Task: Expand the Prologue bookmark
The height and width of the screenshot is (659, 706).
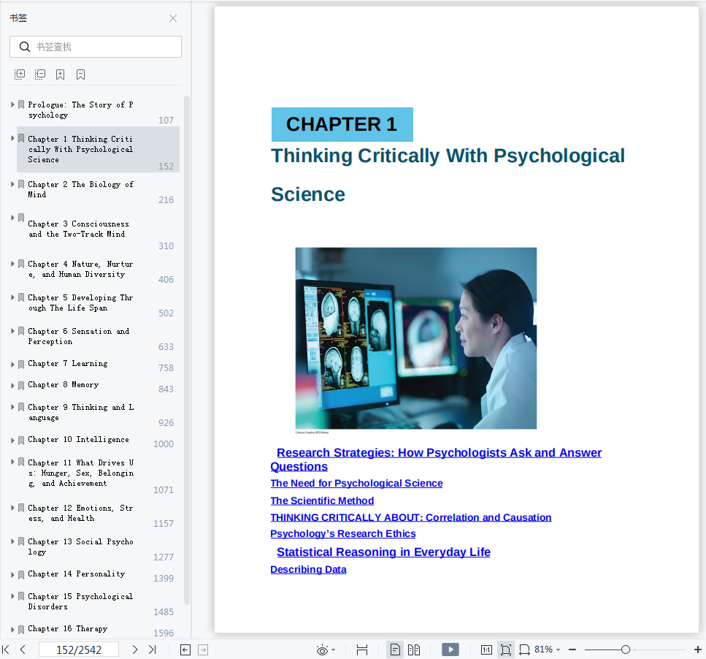Action: click(12, 104)
